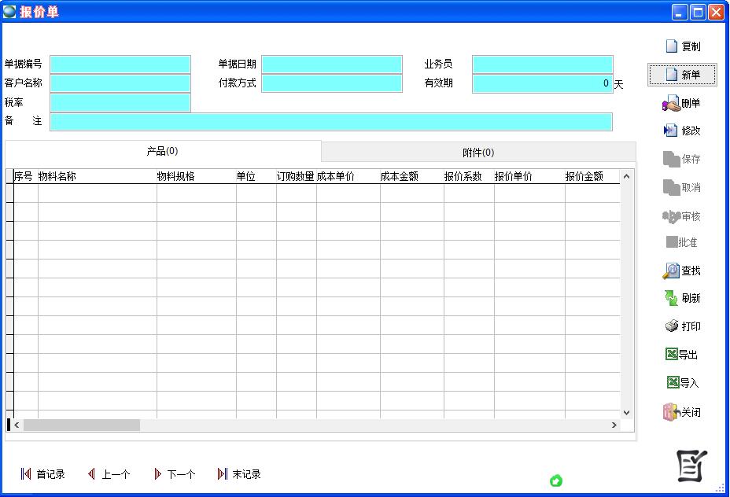The height and width of the screenshot is (497, 730).
Task: Move to next record 下一个
Action: click(x=175, y=474)
